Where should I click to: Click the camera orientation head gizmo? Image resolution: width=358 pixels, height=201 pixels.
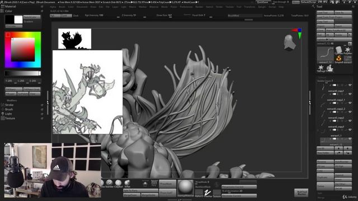tap(290, 42)
